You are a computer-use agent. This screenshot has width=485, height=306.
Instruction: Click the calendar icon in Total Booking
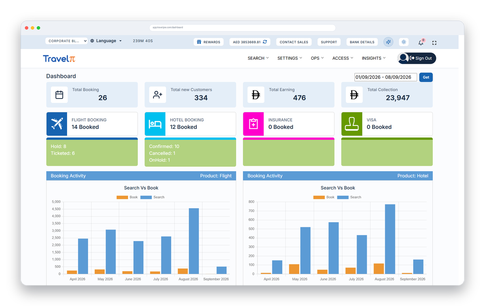[x=59, y=95]
